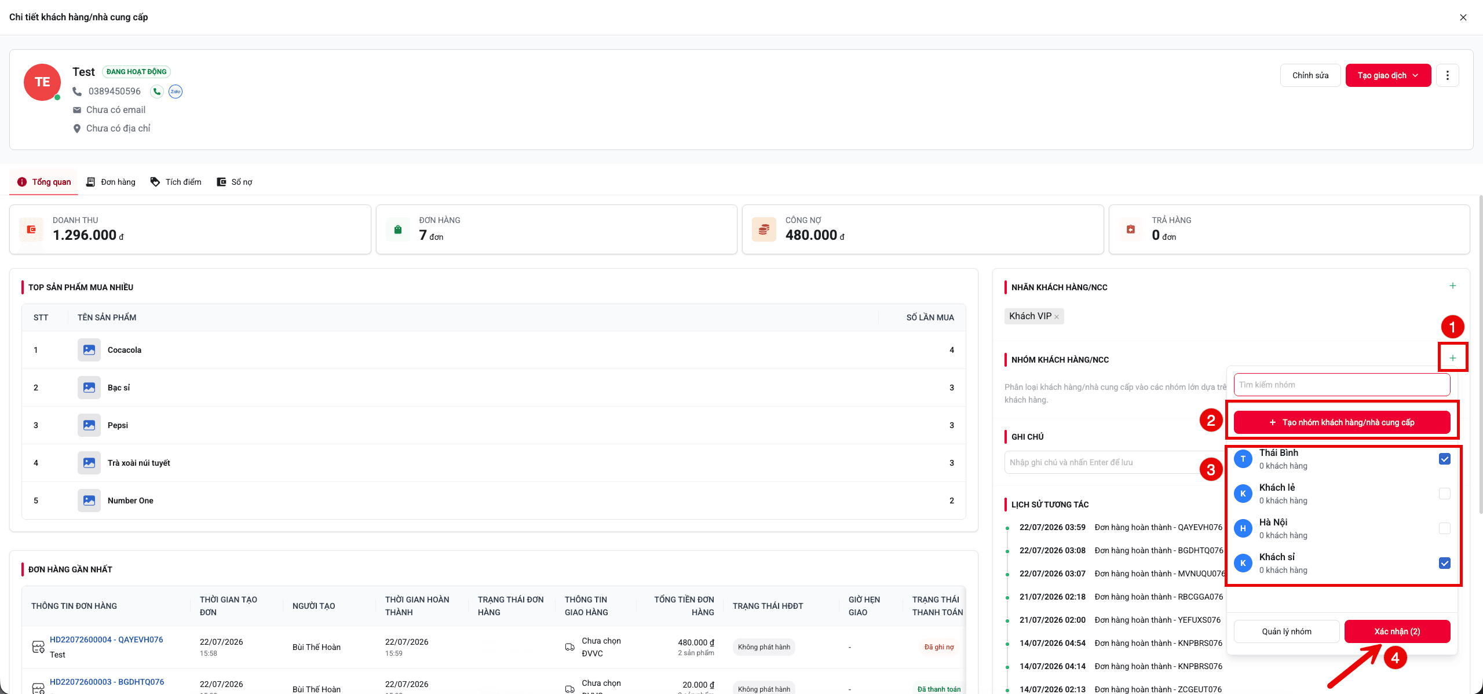Uncheck the Khách sỉ group checkbox

(1444, 563)
